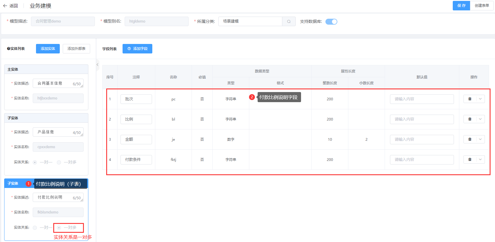495x242 pixels.
Task: Click the search icon in 所属分类 field
Action: tap(289, 21)
